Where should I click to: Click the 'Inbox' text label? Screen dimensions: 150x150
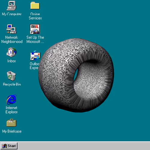point(11,61)
